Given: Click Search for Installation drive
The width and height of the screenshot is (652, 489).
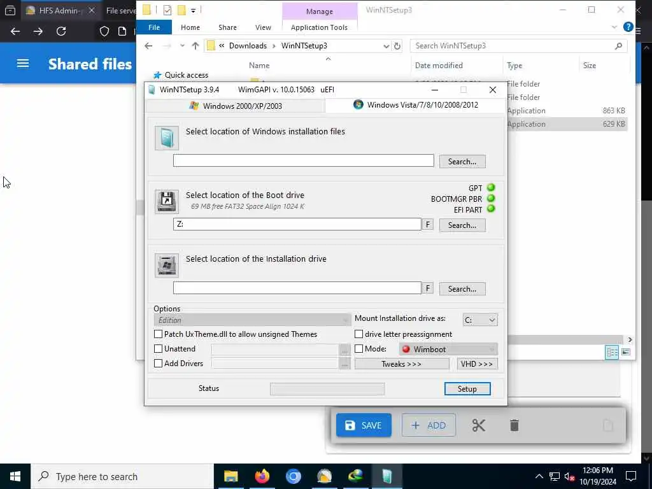Looking at the screenshot, I should (x=462, y=288).
